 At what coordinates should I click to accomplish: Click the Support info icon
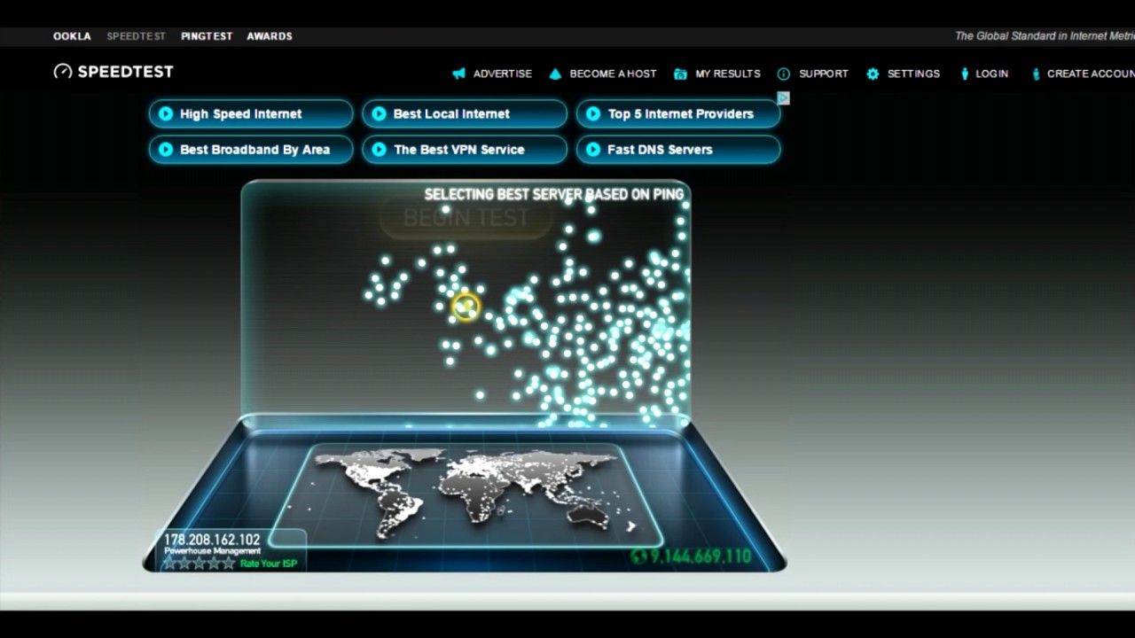click(x=784, y=74)
